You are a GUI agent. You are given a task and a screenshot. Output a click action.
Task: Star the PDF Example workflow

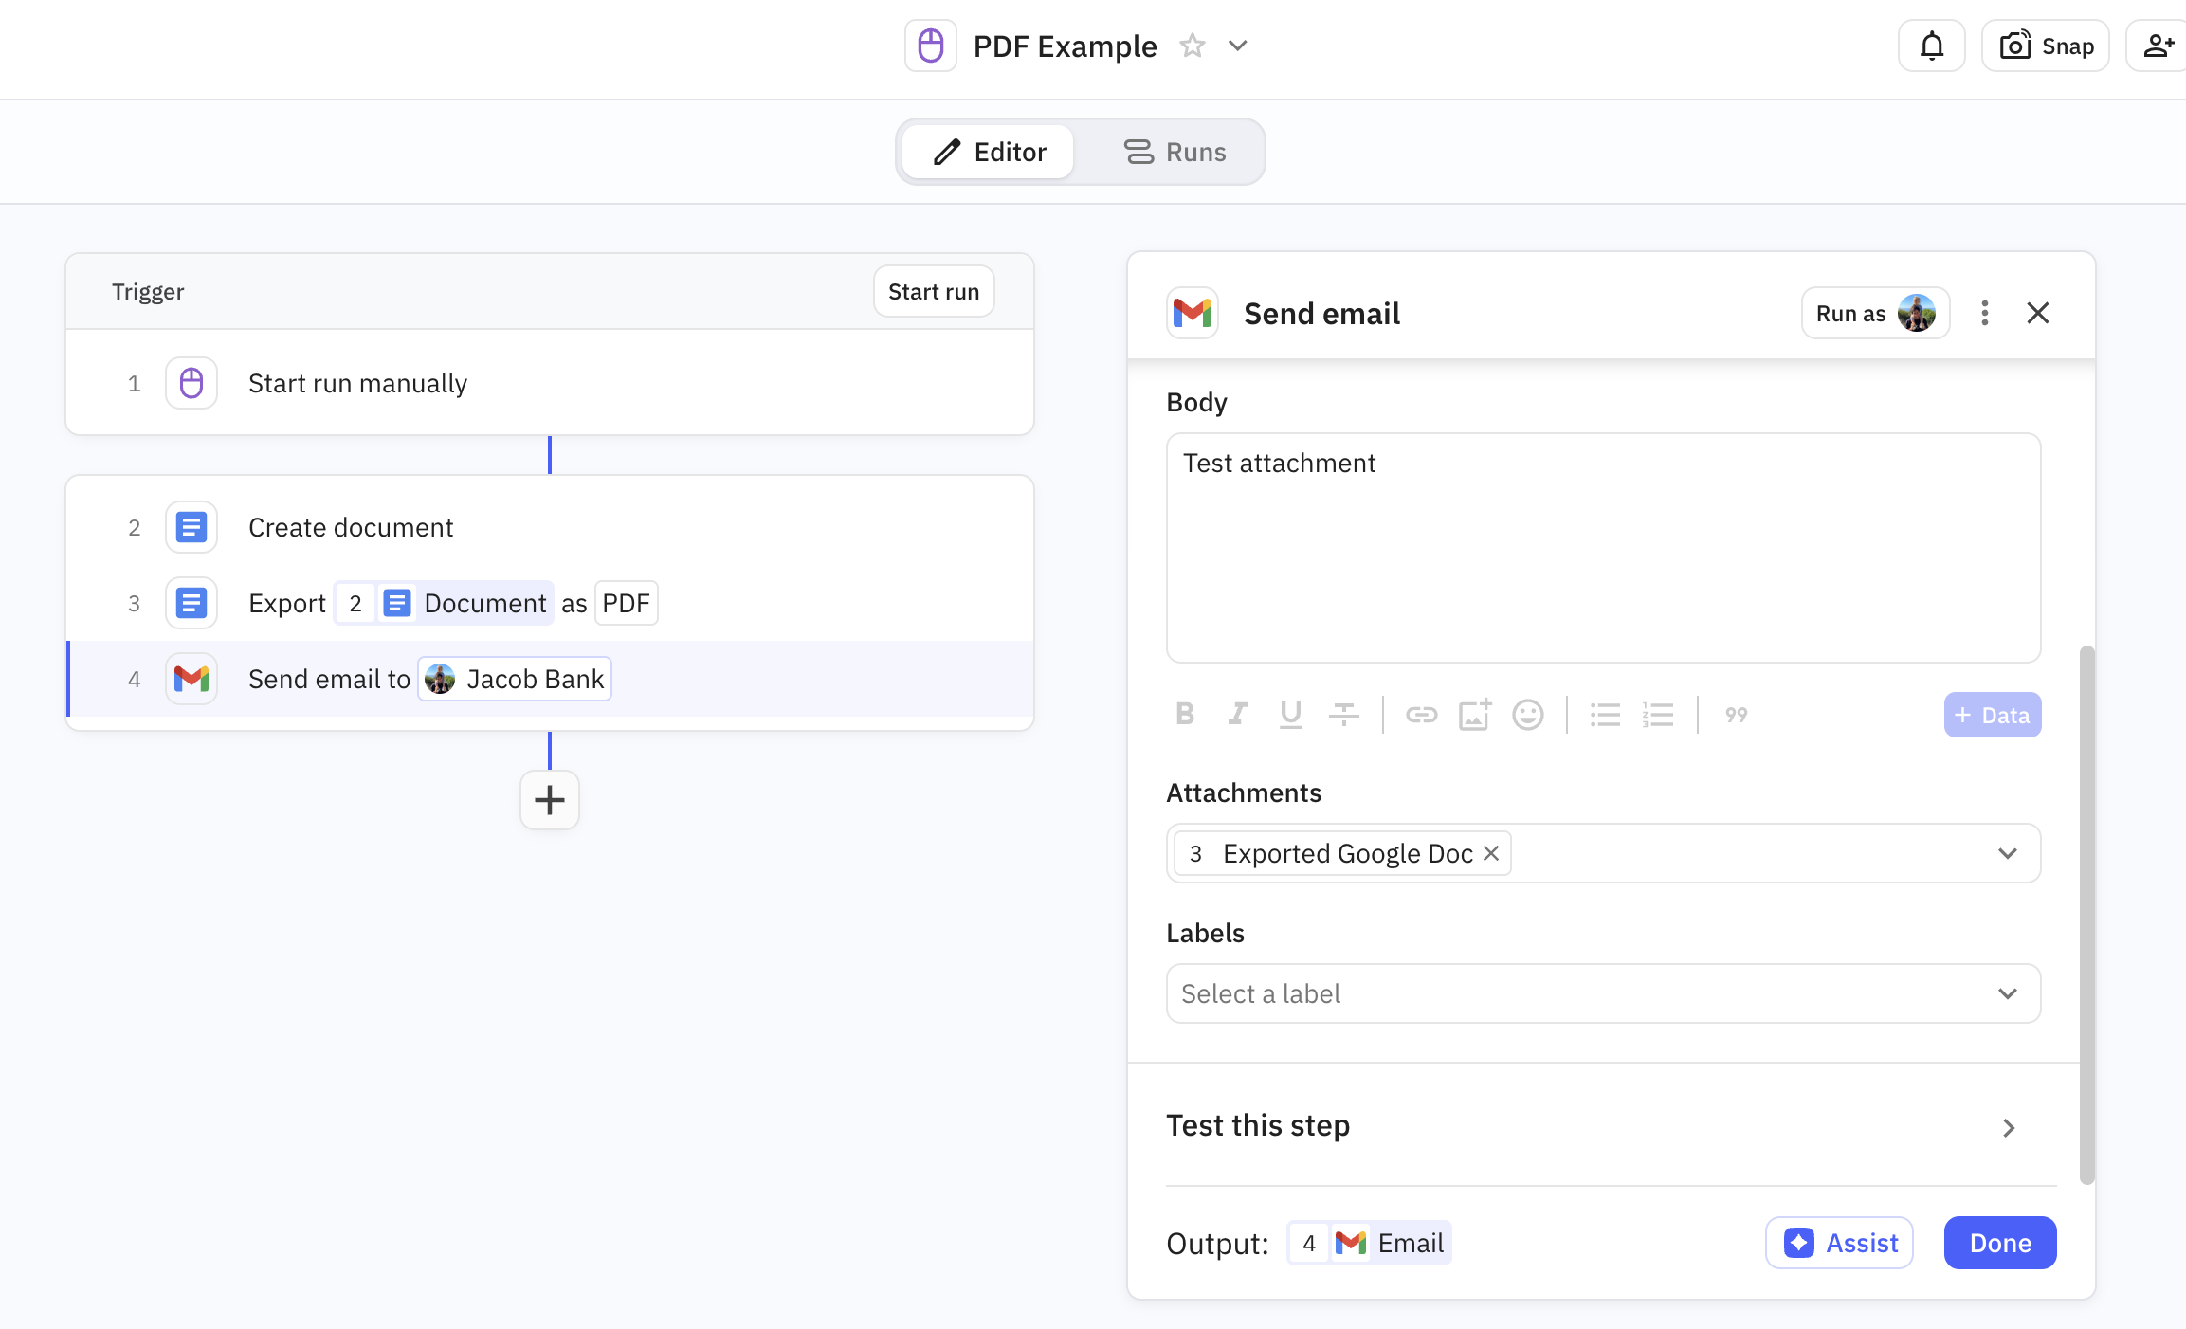[x=1192, y=46]
